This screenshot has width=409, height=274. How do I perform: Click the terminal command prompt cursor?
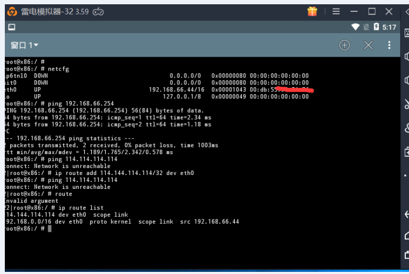[49, 229]
